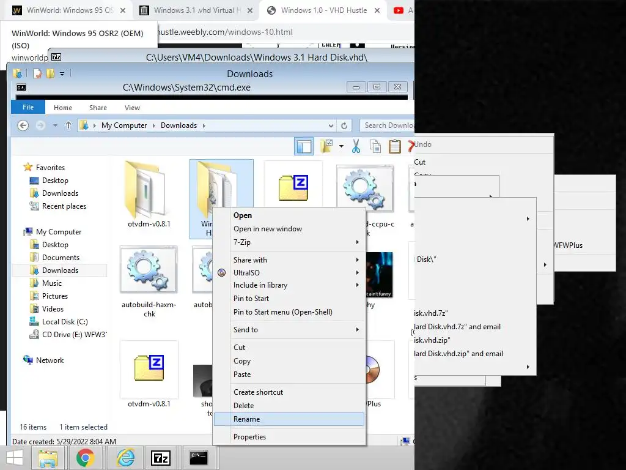This screenshot has width=626, height=470.
Task: Open Google Chrome from the taskbar
Action: point(86,458)
